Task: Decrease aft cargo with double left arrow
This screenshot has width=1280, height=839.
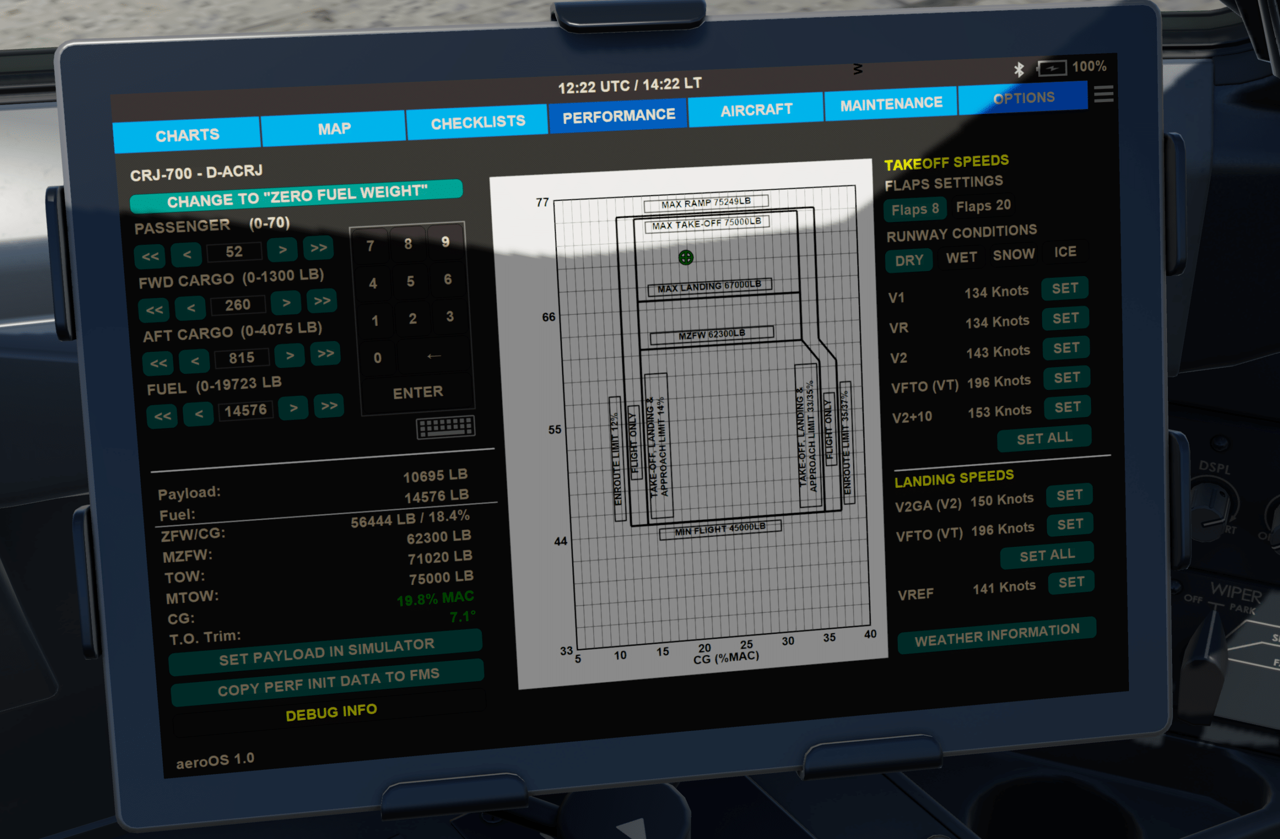Action: (x=158, y=363)
